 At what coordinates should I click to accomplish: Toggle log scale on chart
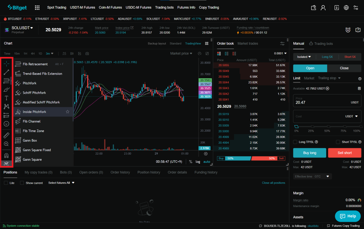point(198,162)
